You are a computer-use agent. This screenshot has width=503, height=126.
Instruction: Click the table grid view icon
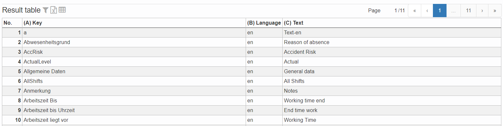(62, 10)
